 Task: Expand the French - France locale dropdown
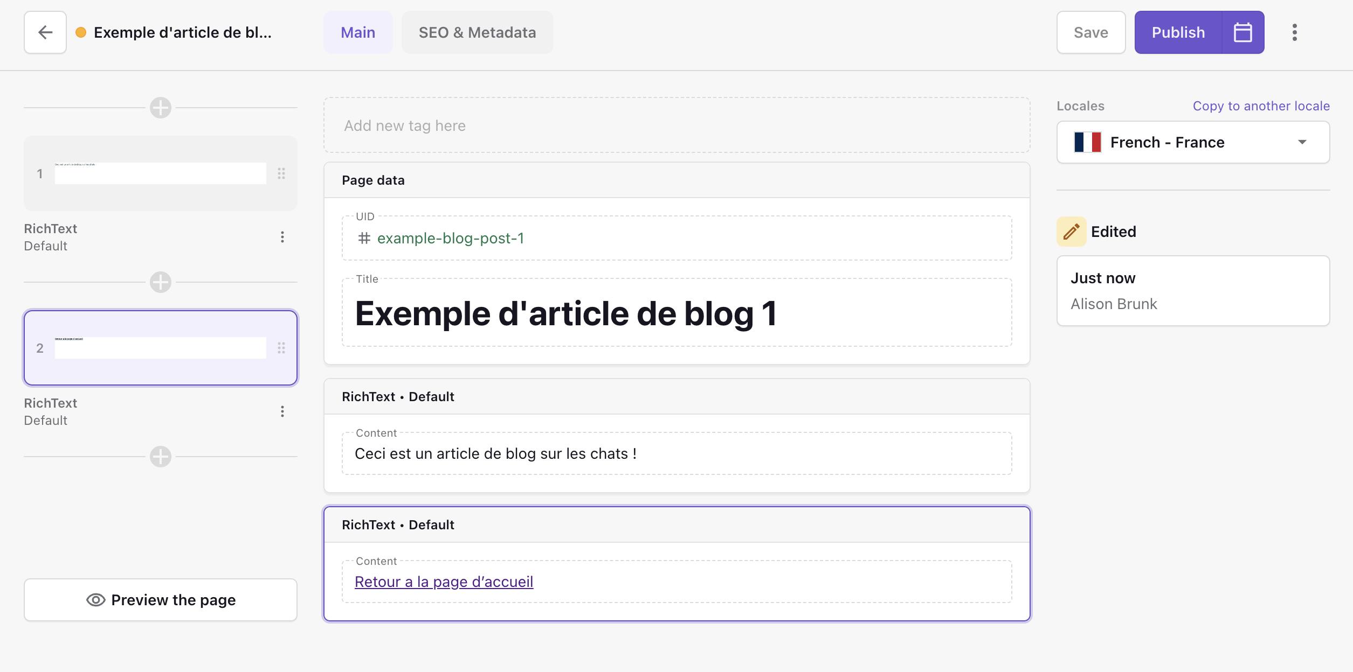pyautogui.click(x=1193, y=142)
